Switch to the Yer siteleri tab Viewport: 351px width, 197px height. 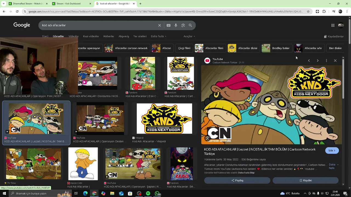pyautogui.click(x=140, y=36)
